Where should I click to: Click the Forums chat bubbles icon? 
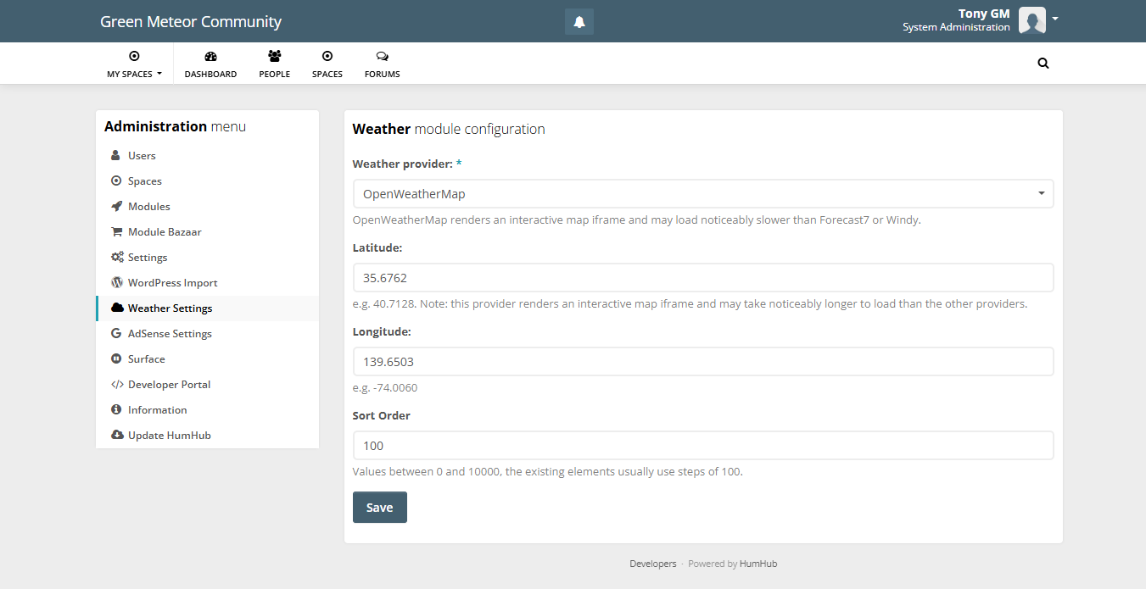tap(383, 57)
